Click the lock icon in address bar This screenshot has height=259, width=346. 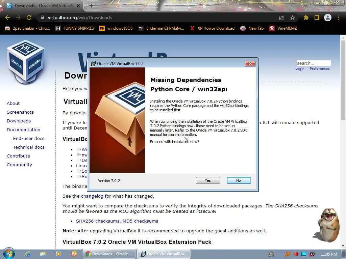[x=43, y=18]
